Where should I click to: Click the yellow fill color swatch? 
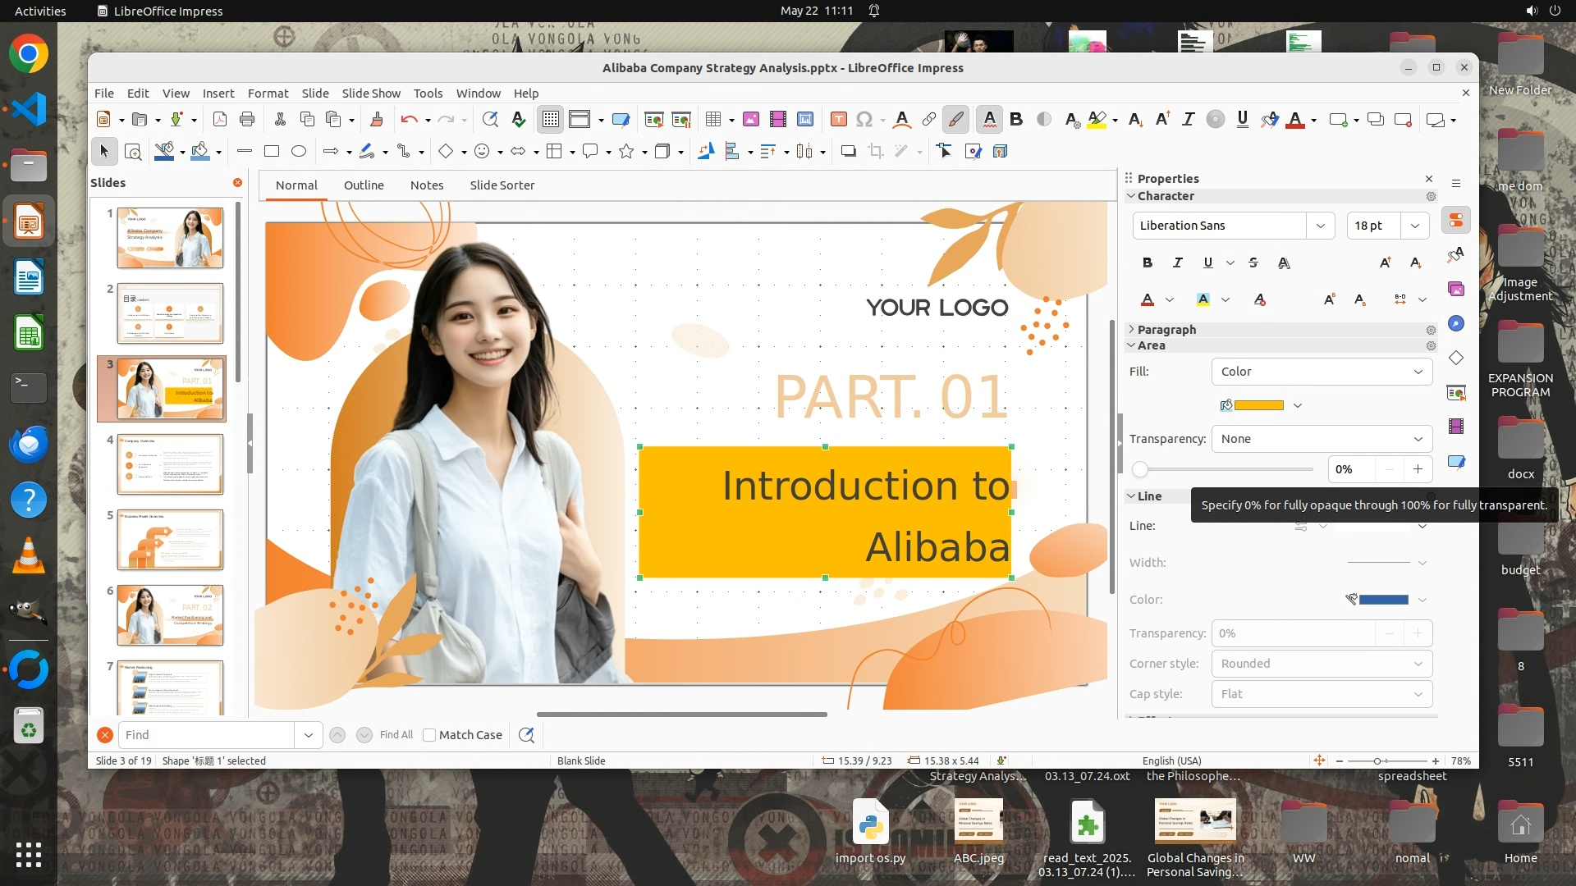[1259, 405]
